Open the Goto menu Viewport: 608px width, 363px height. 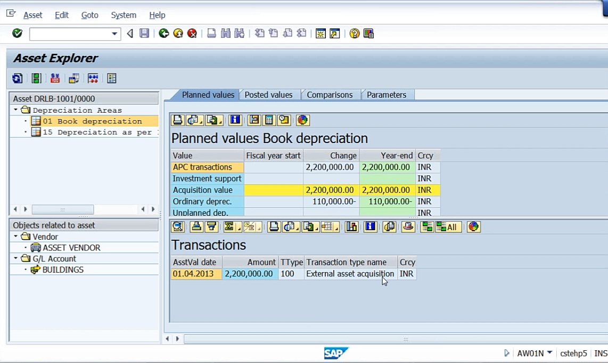[89, 15]
